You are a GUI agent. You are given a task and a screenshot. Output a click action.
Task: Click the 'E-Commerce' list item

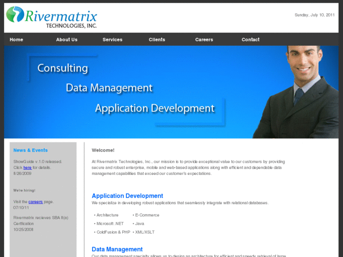147,215
